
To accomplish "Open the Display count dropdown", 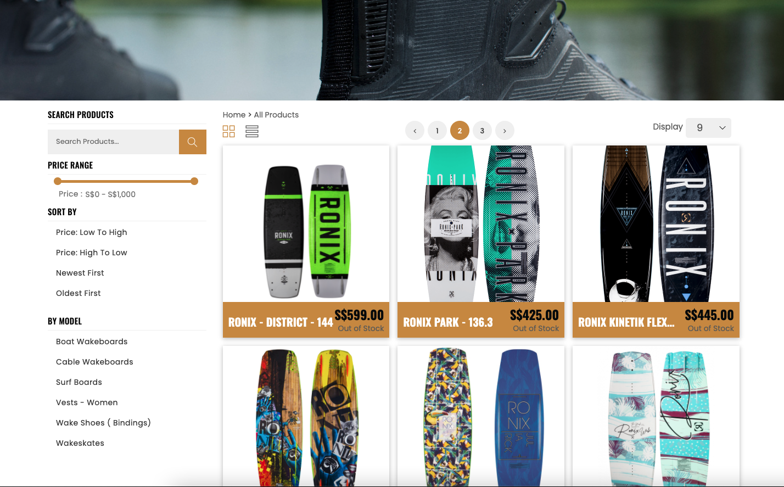I will click(x=708, y=127).
